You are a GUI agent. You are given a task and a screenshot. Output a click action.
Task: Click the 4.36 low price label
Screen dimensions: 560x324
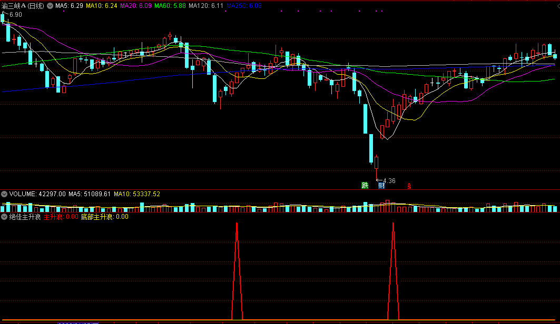(x=389, y=181)
